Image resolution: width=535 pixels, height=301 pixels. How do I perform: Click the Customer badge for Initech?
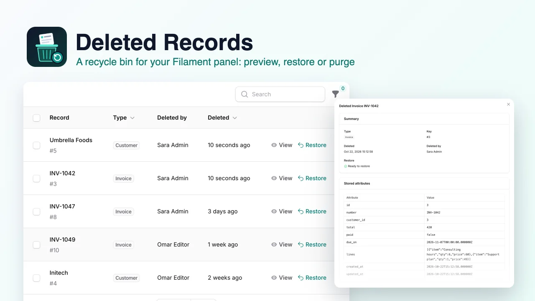[x=127, y=278]
